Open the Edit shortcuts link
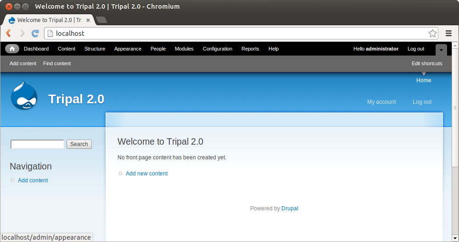 427,63
